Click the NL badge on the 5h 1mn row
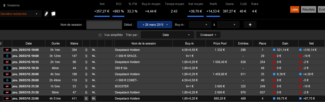Screen dimensions: 325x102 94,50
